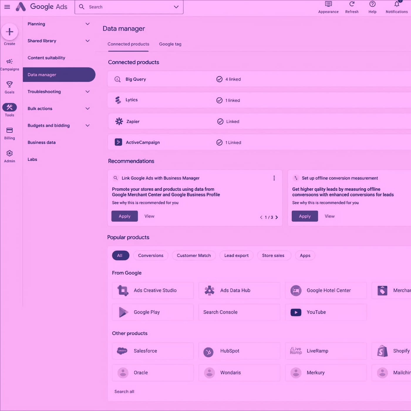
Task: Filter by Apps chip
Action: pos(305,255)
